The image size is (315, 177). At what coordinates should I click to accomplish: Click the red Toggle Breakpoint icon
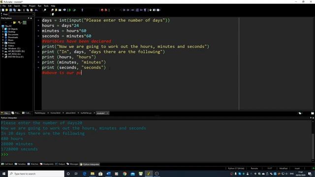point(102,10)
